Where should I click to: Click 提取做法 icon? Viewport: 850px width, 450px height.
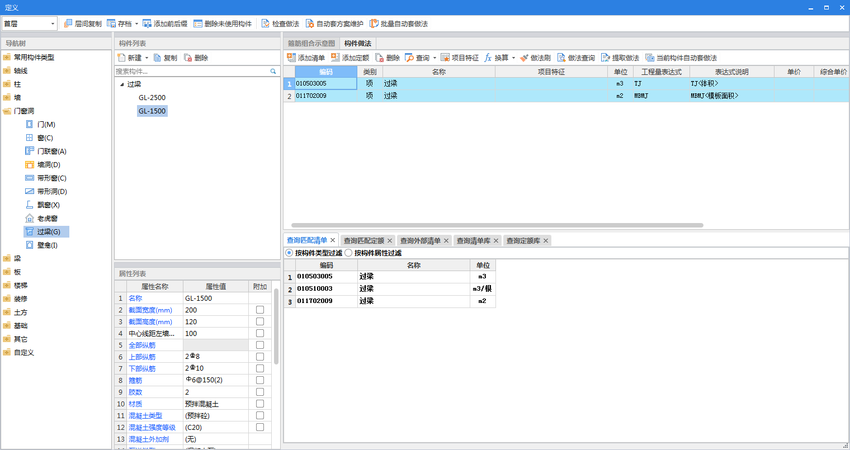point(606,58)
